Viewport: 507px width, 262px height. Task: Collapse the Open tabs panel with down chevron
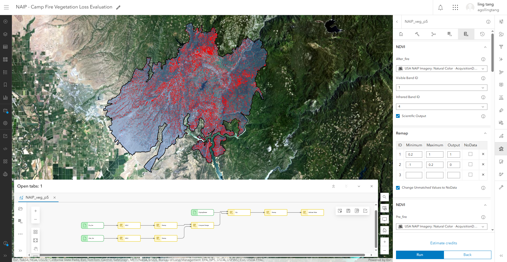[359, 186]
